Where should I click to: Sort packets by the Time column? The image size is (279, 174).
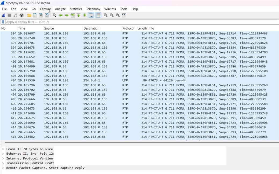(30, 28)
